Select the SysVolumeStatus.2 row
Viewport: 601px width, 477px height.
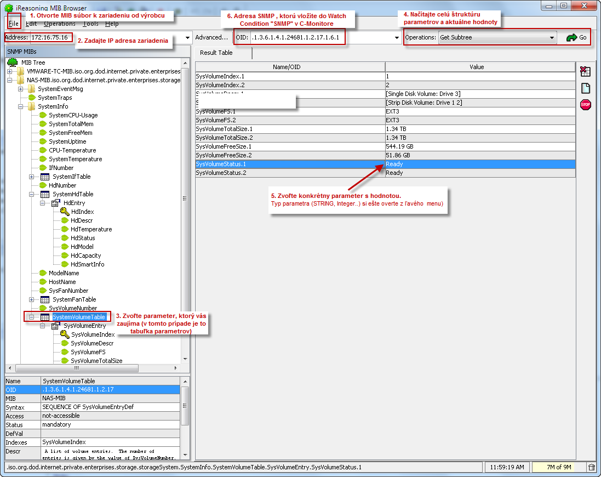point(385,173)
